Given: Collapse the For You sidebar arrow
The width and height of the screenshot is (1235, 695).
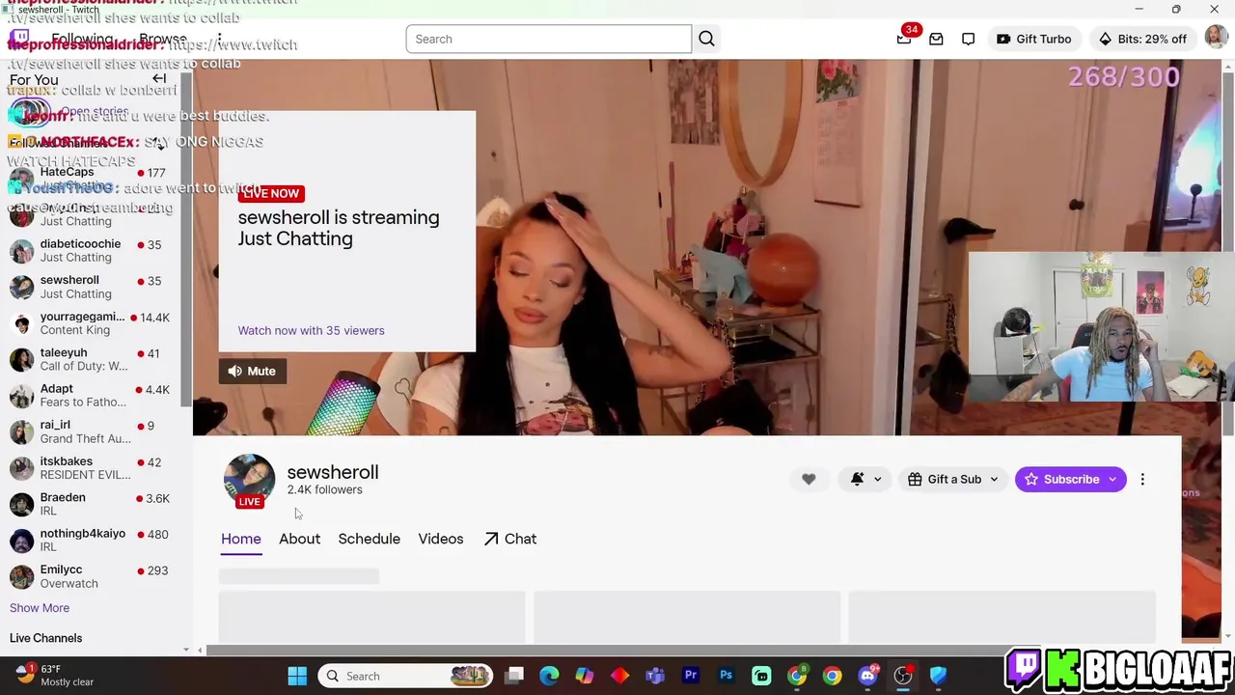Looking at the screenshot, I should [159, 79].
